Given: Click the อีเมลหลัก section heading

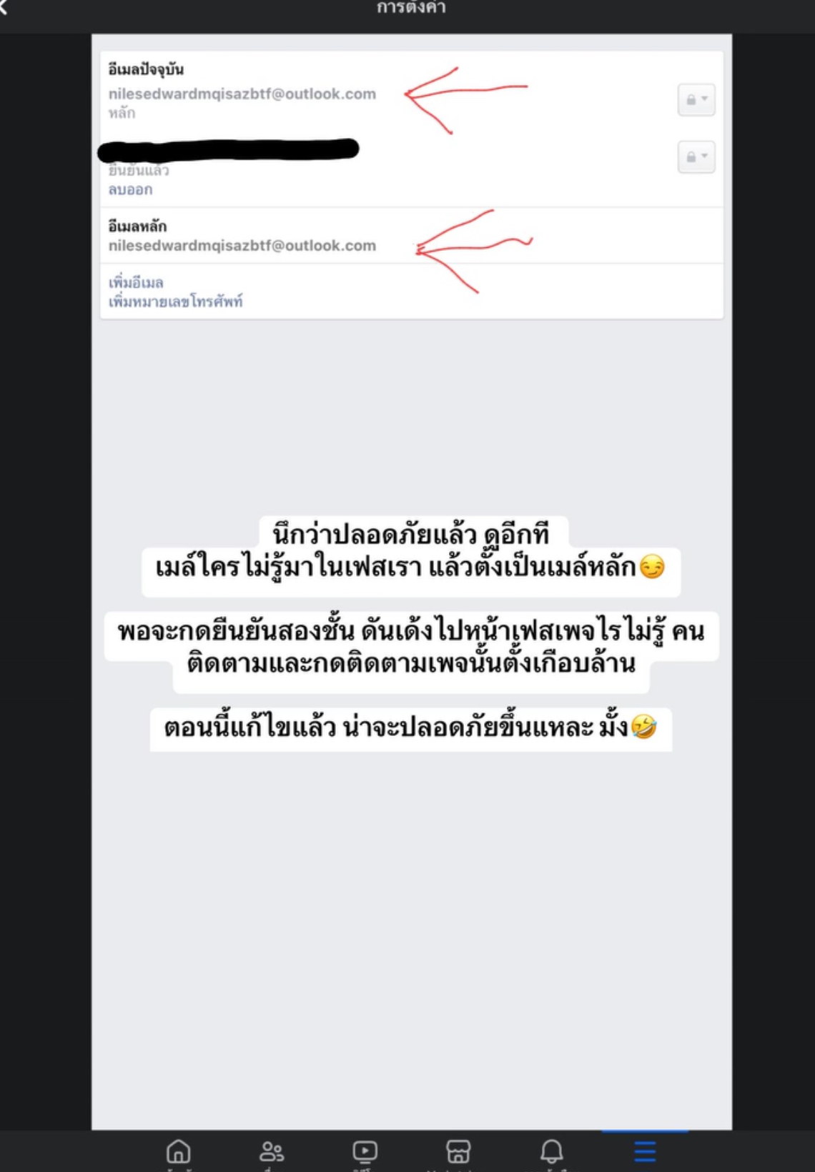Looking at the screenshot, I should click(x=137, y=226).
